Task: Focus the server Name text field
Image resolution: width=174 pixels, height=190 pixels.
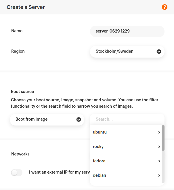Action: pos(127,31)
